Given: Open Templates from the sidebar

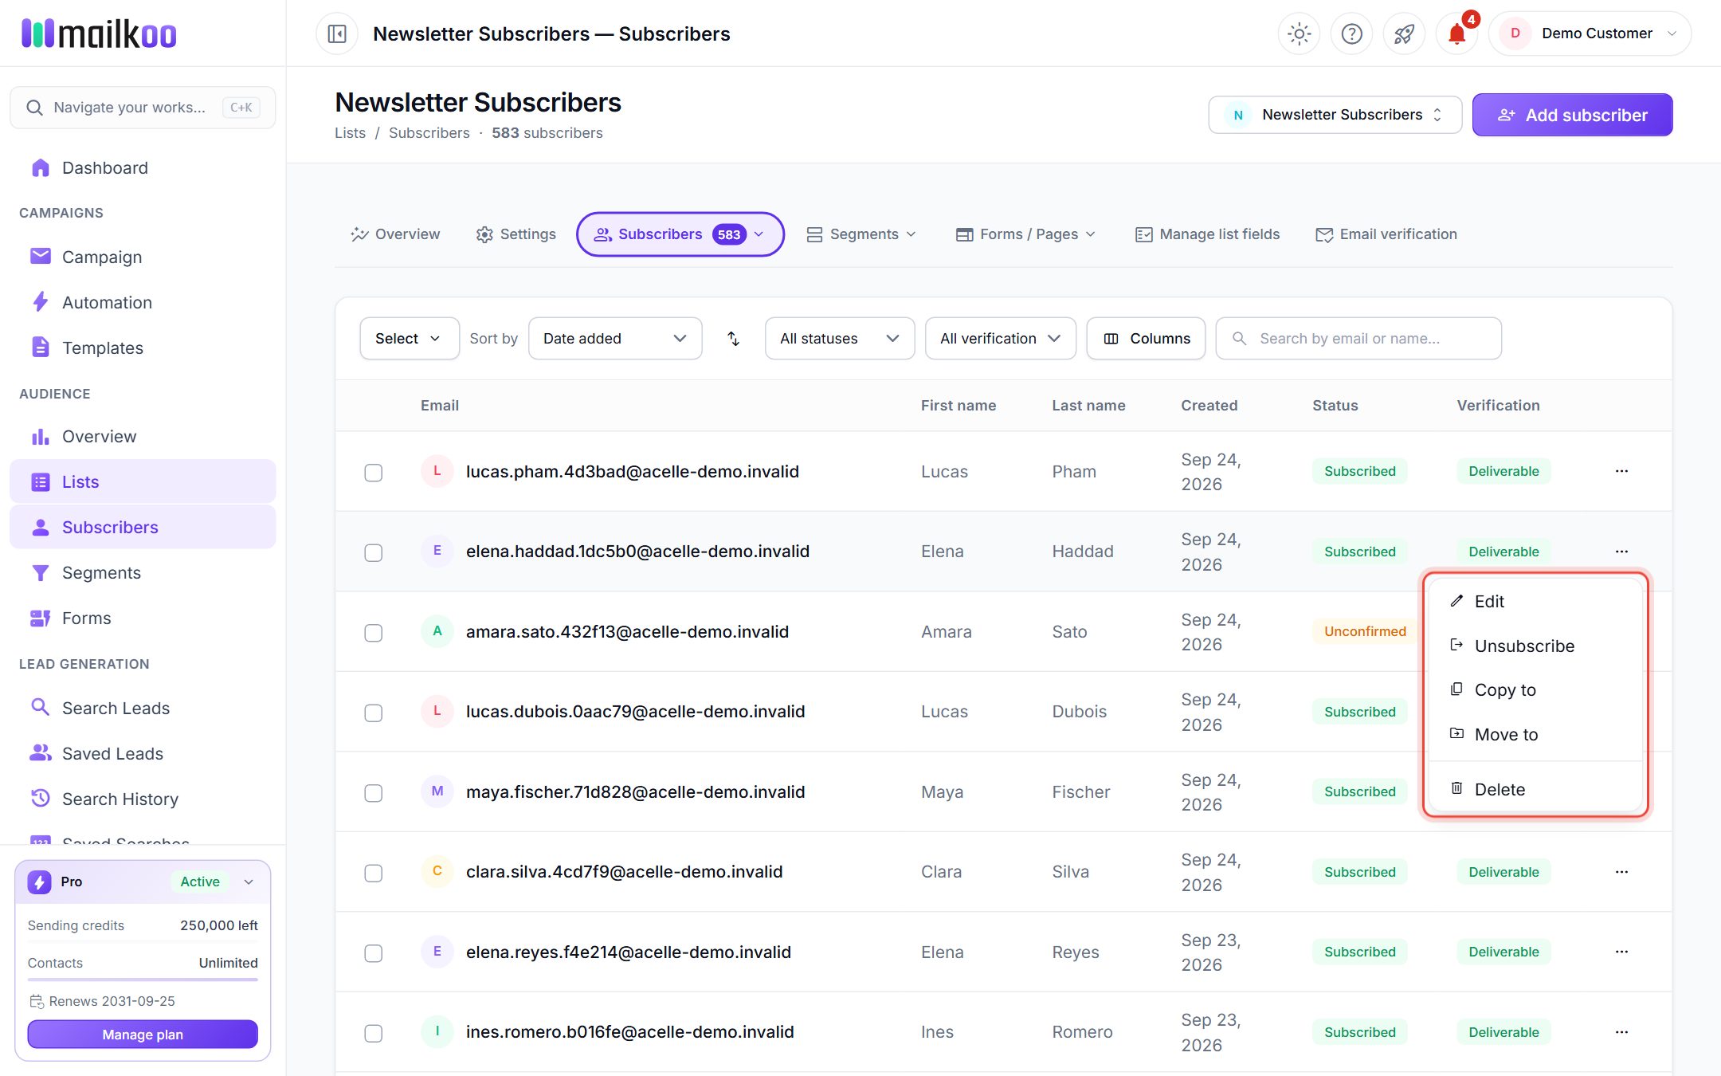Looking at the screenshot, I should pyautogui.click(x=143, y=348).
